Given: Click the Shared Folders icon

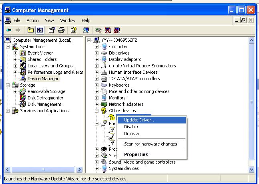Looking at the screenshot, I should [x=23, y=59].
